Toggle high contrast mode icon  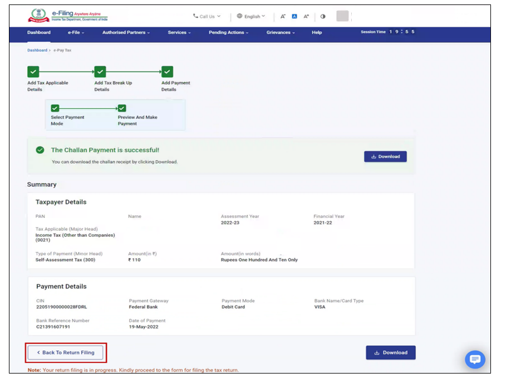coord(323,17)
